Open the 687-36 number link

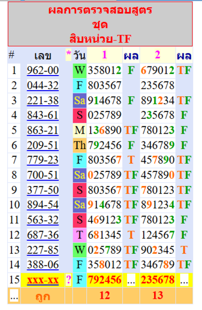pos(43,235)
